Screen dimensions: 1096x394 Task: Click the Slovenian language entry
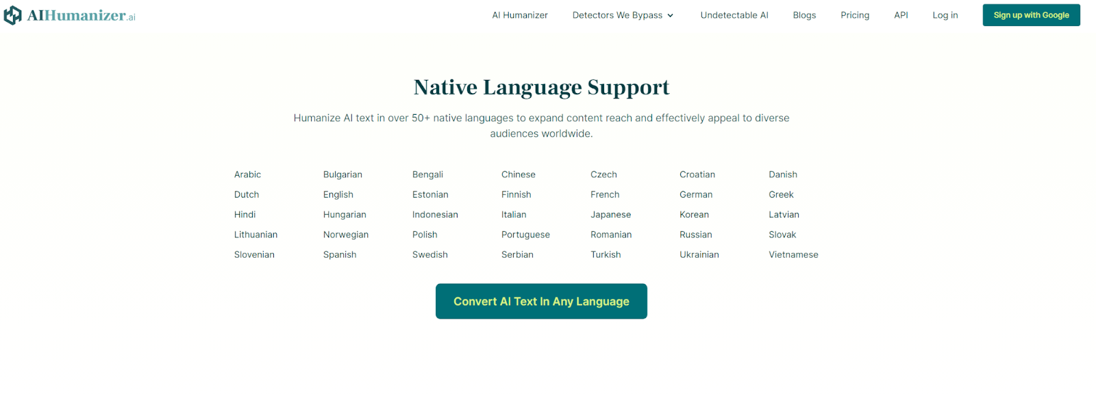(254, 254)
